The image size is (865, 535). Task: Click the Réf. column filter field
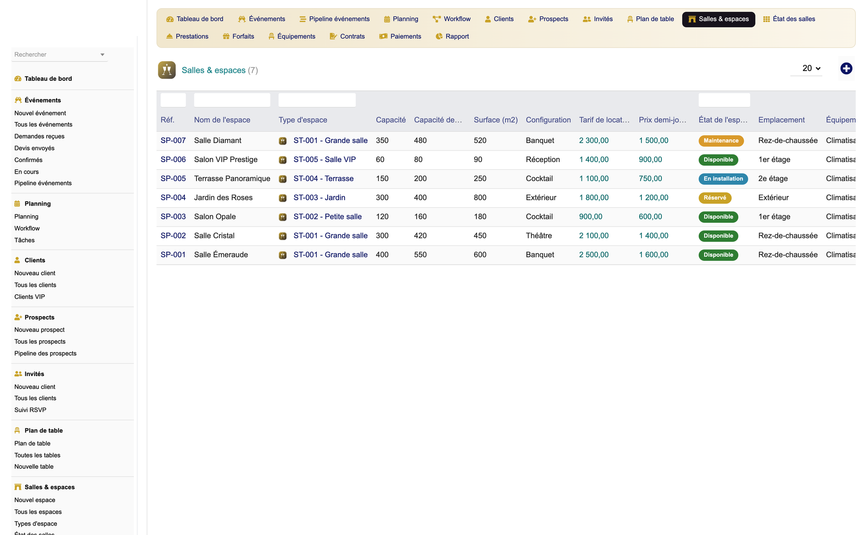(x=173, y=100)
